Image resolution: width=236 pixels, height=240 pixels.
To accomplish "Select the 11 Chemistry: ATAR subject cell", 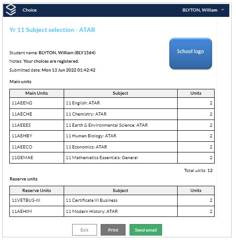I will click(x=121, y=114).
